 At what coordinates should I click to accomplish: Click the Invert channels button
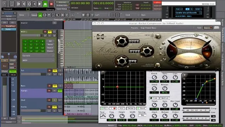click(x=50, y=48)
